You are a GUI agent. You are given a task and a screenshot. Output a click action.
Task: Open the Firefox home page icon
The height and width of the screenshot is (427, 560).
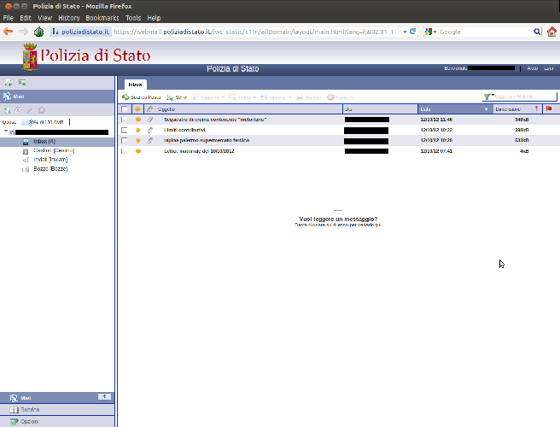551,32
